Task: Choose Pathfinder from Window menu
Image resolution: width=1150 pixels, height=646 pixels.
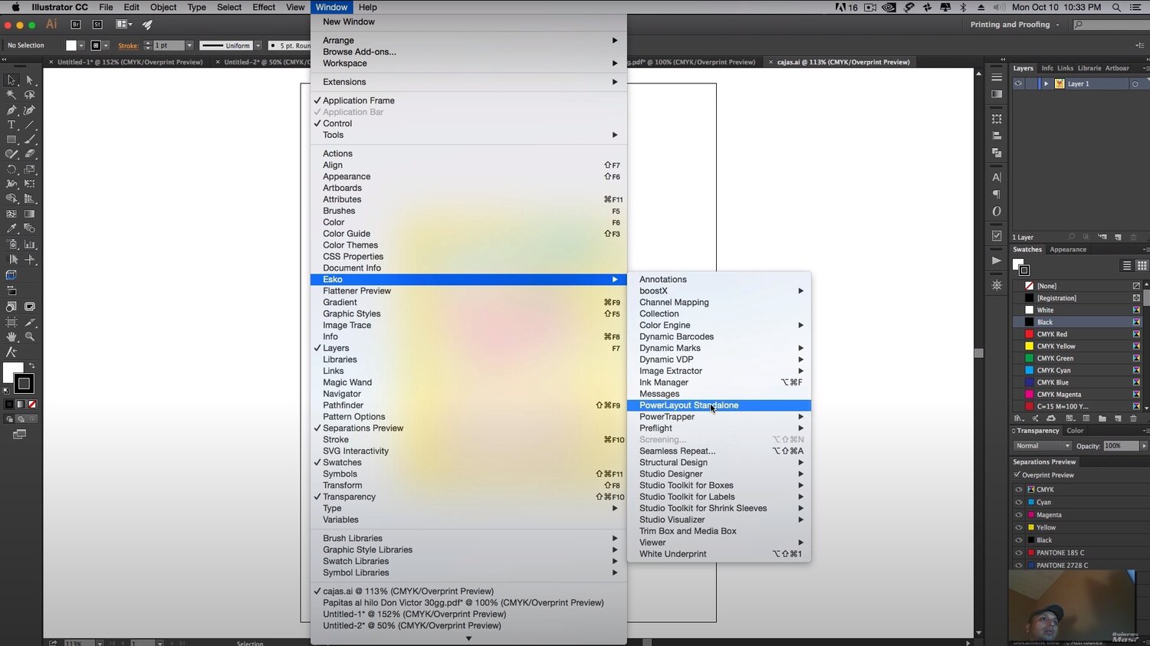Action: 468,405
